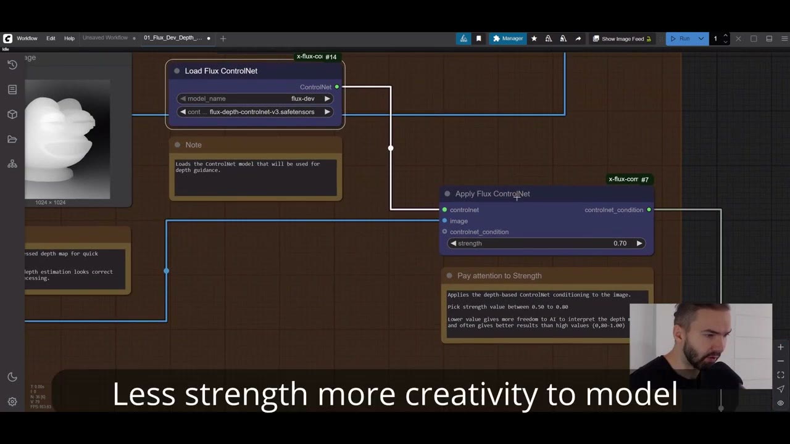The width and height of the screenshot is (790, 444).
Task: Collapse the Note node via its dot
Action: (x=177, y=145)
